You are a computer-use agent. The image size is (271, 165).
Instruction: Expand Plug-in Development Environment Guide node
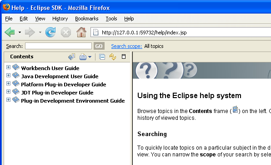[x=8, y=99]
